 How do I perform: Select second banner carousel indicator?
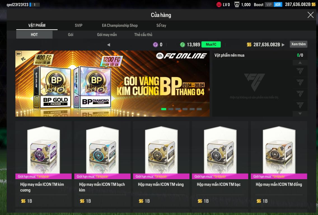pos(171,109)
